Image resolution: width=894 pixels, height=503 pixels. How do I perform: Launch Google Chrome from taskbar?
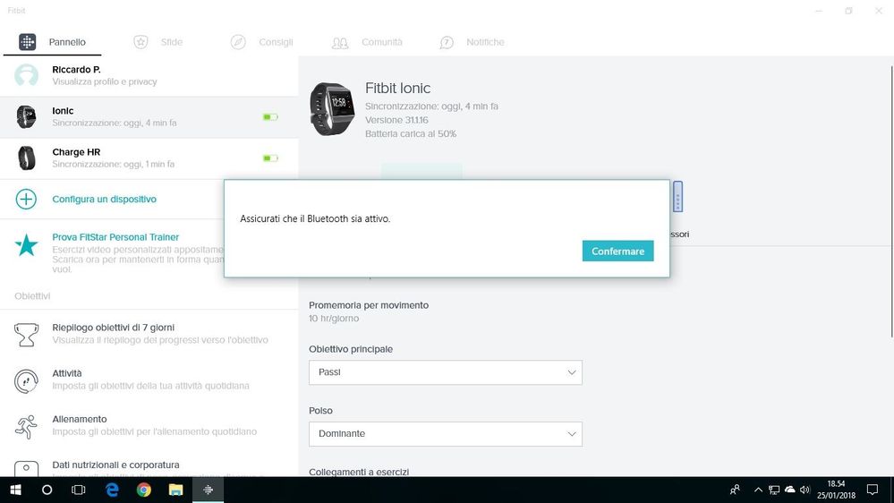point(144,490)
